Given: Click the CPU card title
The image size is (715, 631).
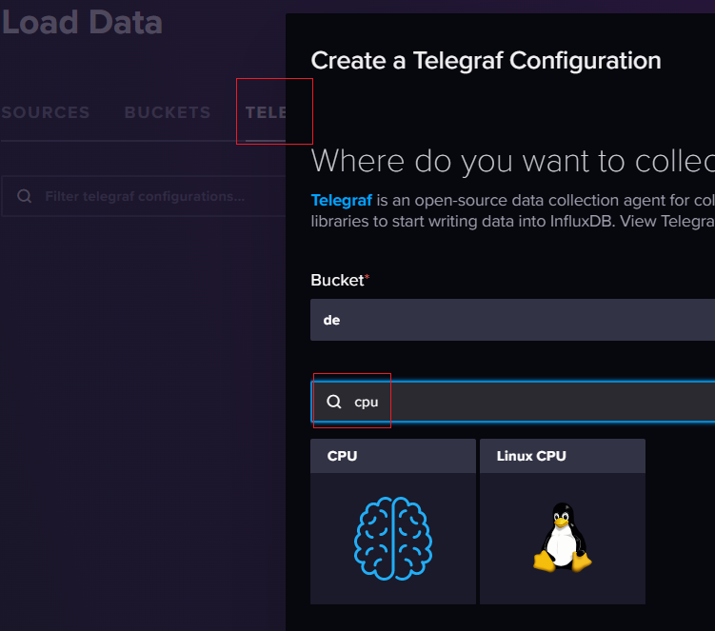Looking at the screenshot, I should [x=342, y=456].
